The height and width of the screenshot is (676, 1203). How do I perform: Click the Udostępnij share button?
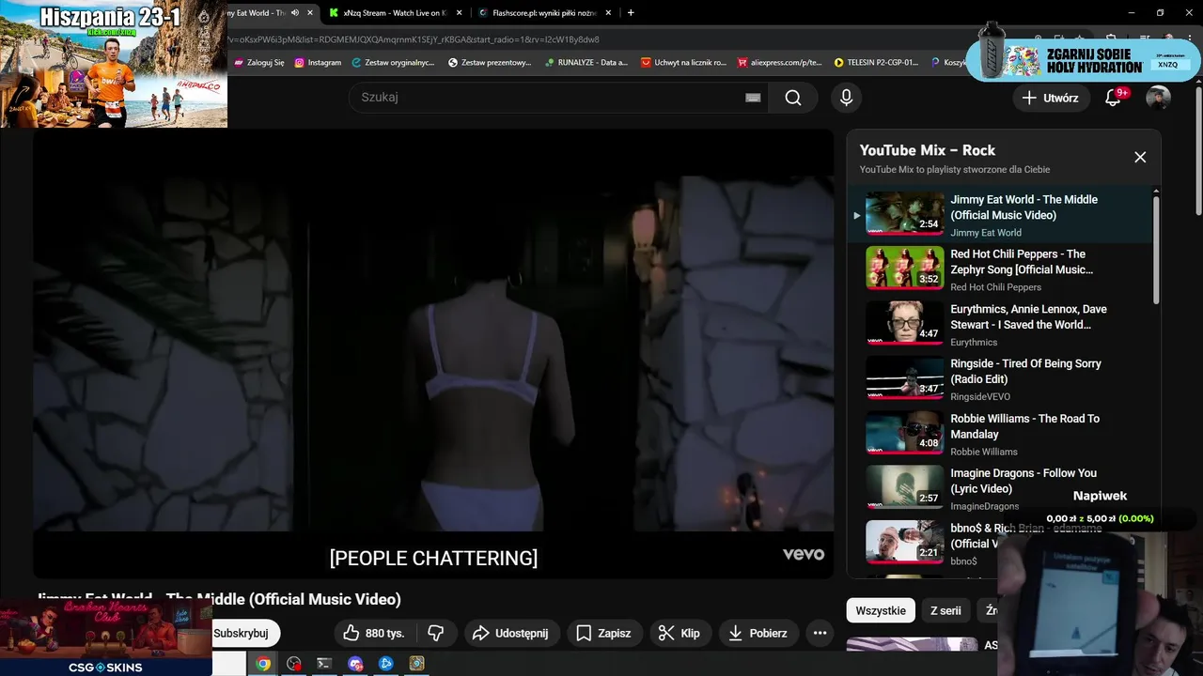pyautogui.click(x=510, y=633)
